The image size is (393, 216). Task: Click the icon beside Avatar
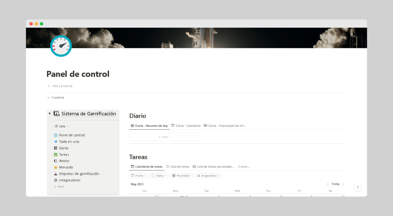click(x=56, y=161)
